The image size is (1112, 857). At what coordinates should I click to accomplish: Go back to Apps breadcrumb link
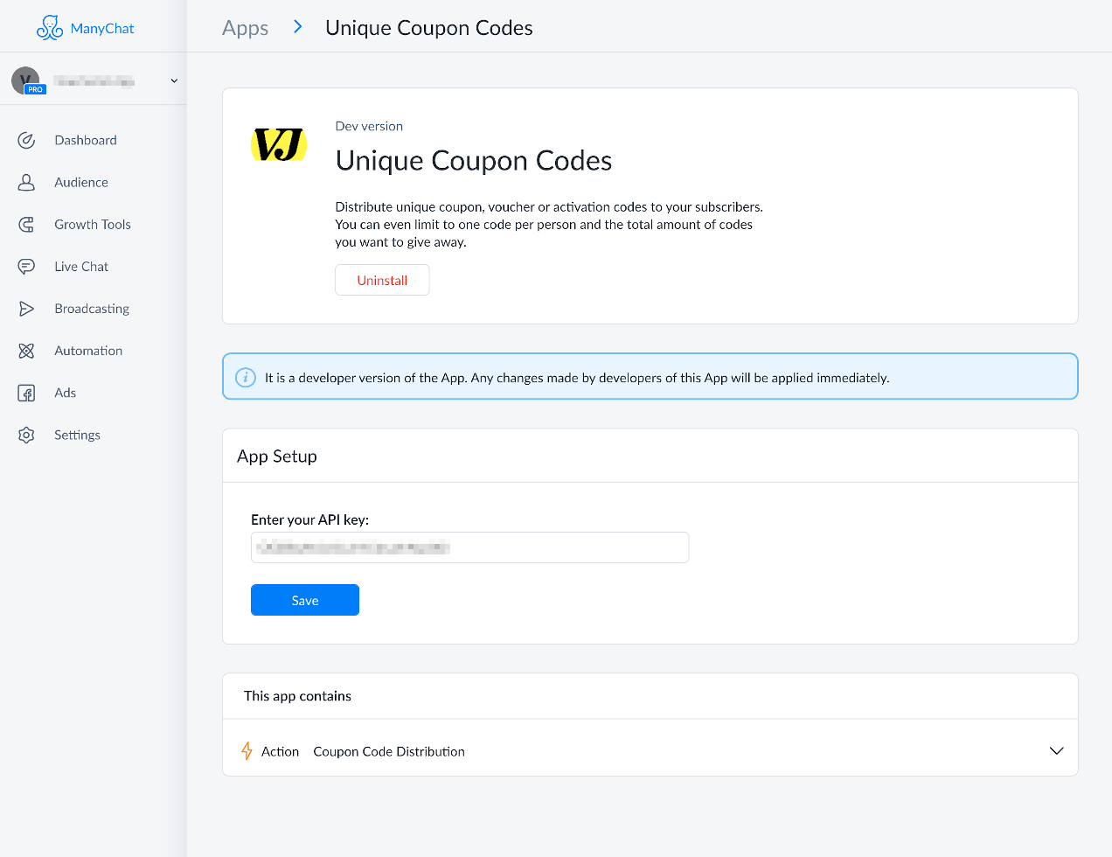click(x=245, y=28)
